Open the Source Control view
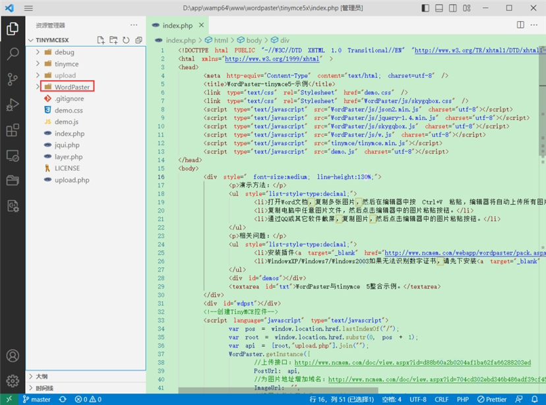 (x=12, y=79)
